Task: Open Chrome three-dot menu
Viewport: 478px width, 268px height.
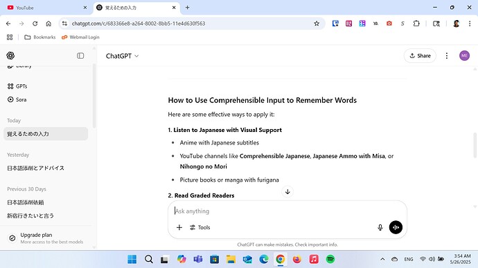Action: coord(470,23)
